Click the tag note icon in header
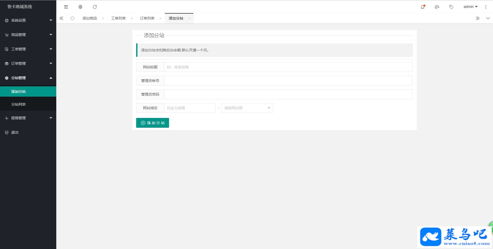 [x=451, y=7]
